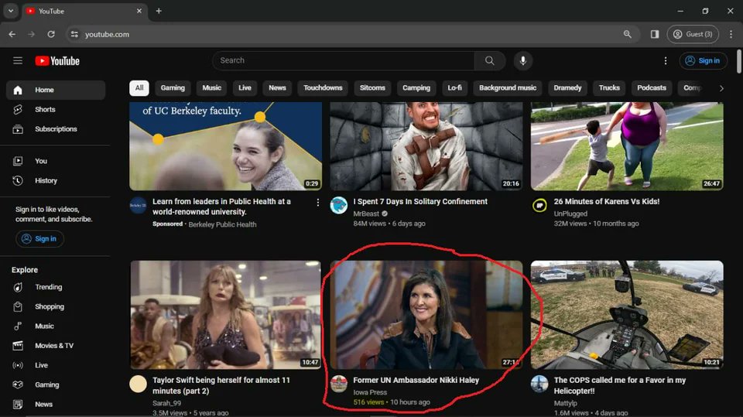Viewport: 743px width, 417px height.
Task: Select the Trucks filter chip
Action: click(x=609, y=87)
